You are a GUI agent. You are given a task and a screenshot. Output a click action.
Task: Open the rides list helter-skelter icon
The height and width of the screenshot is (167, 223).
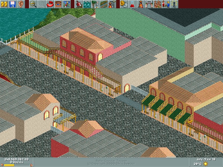click(141, 4)
